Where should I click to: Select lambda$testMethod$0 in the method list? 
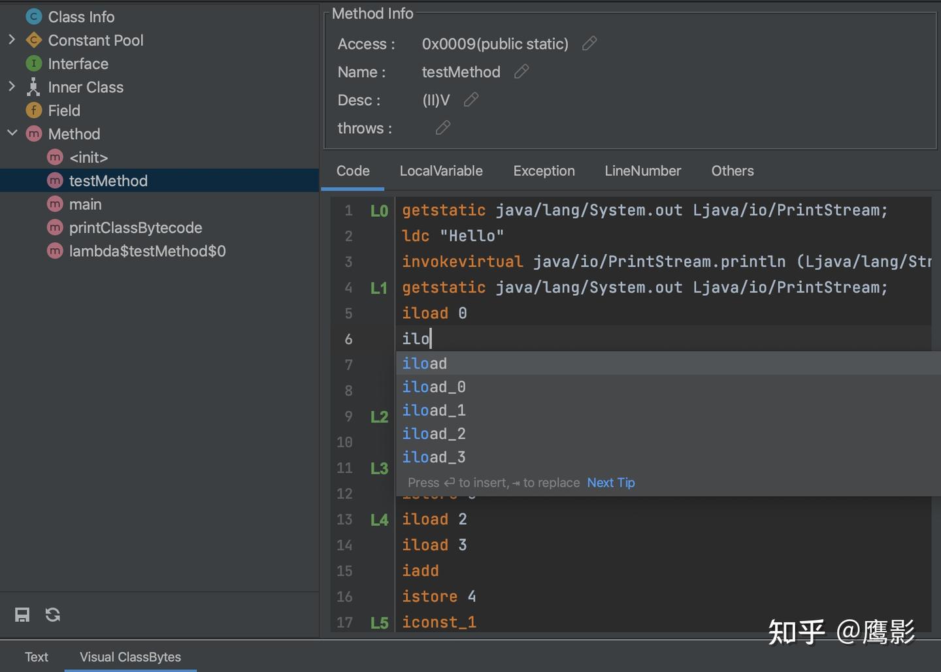click(x=147, y=251)
